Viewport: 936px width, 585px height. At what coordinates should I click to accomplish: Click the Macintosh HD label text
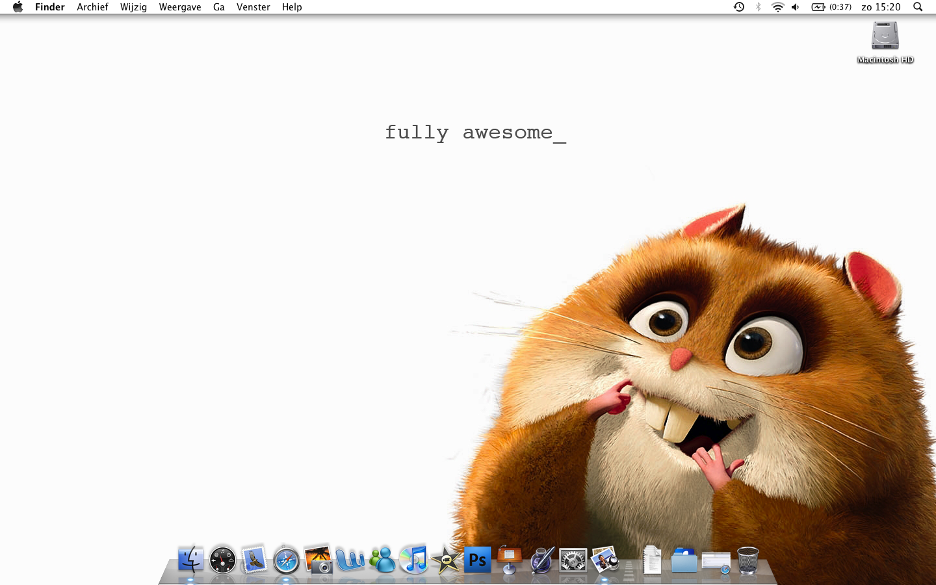click(885, 60)
